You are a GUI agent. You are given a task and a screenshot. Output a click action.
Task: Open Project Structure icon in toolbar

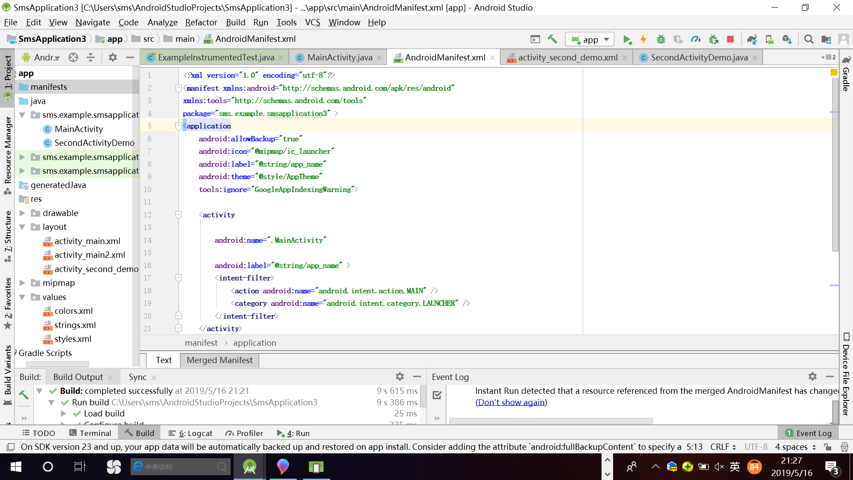pyautogui.click(x=826, y=40)
